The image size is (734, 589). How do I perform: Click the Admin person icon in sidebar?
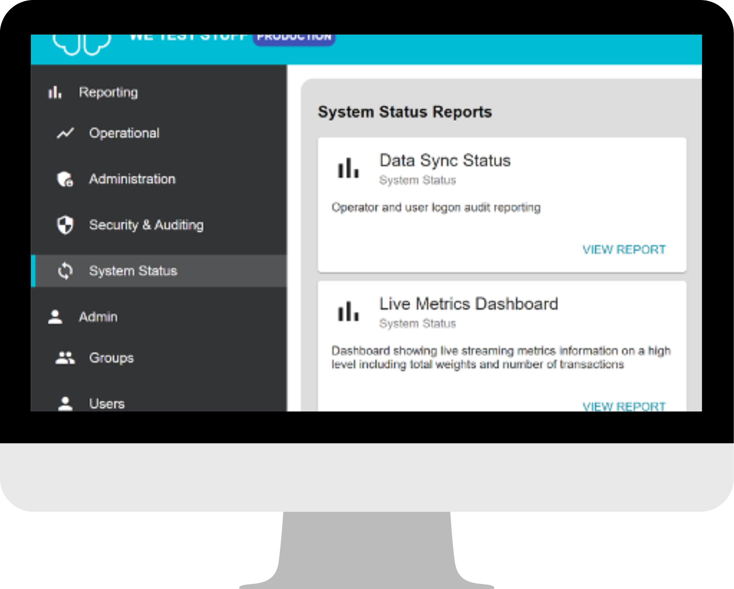pyautogui.click(x=55, y=317)
